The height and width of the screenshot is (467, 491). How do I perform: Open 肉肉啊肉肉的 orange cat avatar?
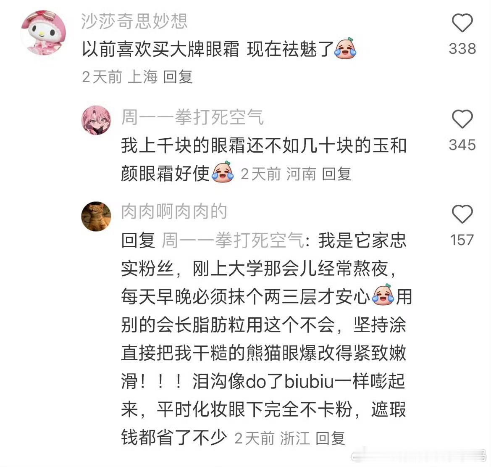[96, 216]
